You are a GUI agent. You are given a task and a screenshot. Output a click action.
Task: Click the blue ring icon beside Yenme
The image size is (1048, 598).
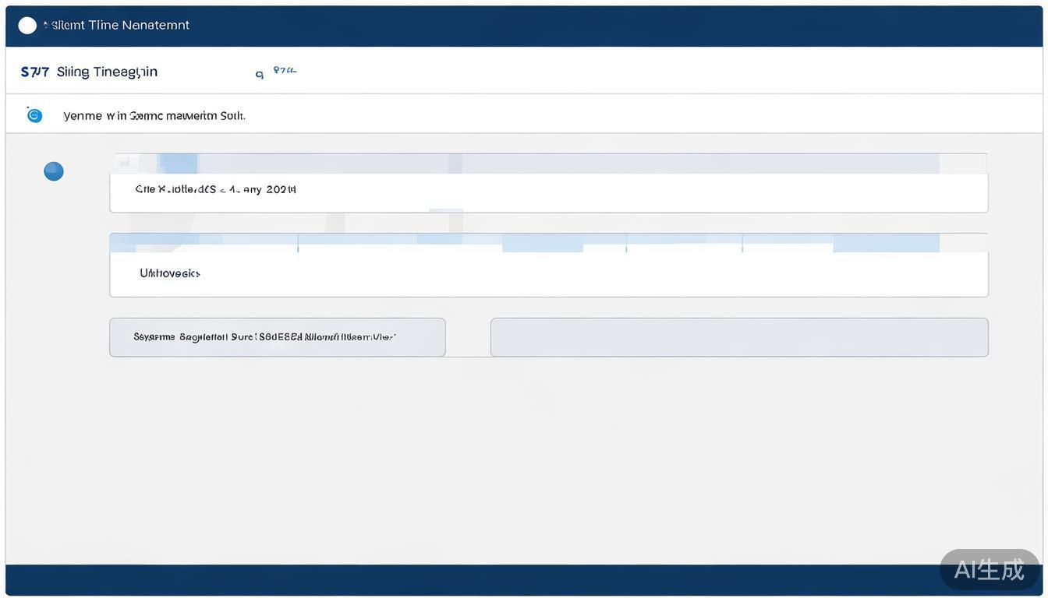(34, 115)
